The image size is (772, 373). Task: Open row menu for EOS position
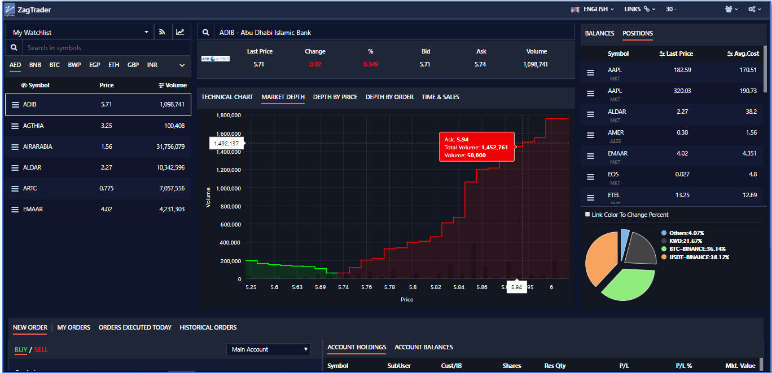(x=591, y=177)
